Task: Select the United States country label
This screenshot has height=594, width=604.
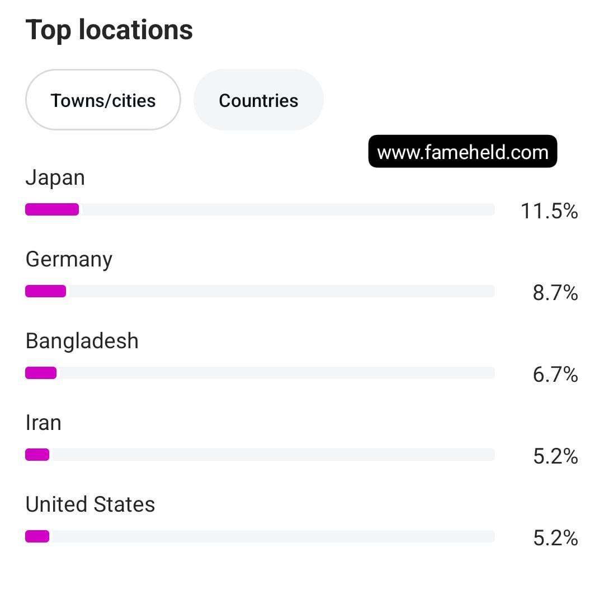Action: click(90, 504)
